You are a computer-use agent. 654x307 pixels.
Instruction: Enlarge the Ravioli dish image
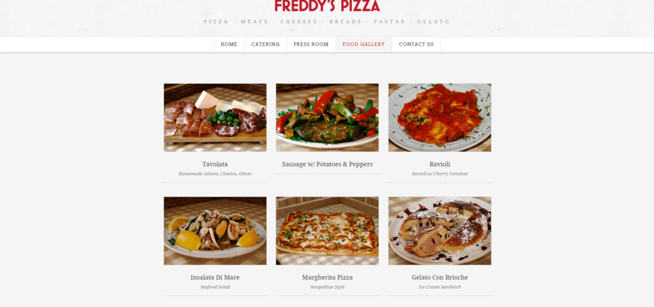tap(440, 117)
